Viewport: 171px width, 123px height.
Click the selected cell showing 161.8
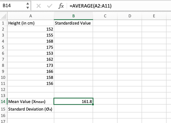(x=74, y=101)
